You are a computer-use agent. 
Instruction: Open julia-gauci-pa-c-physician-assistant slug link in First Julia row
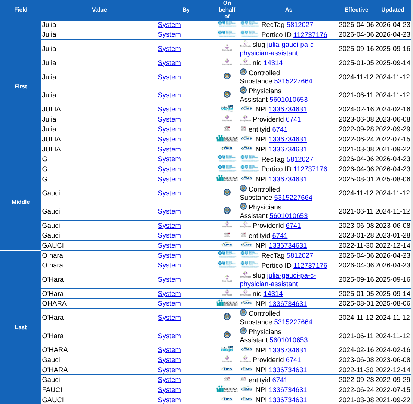tap(278, 49)
